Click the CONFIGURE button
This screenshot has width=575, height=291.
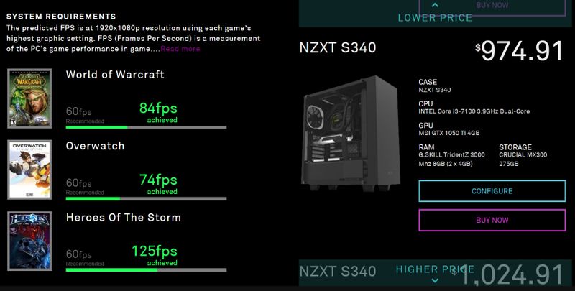pyautogui.click(x=492, y=191)
